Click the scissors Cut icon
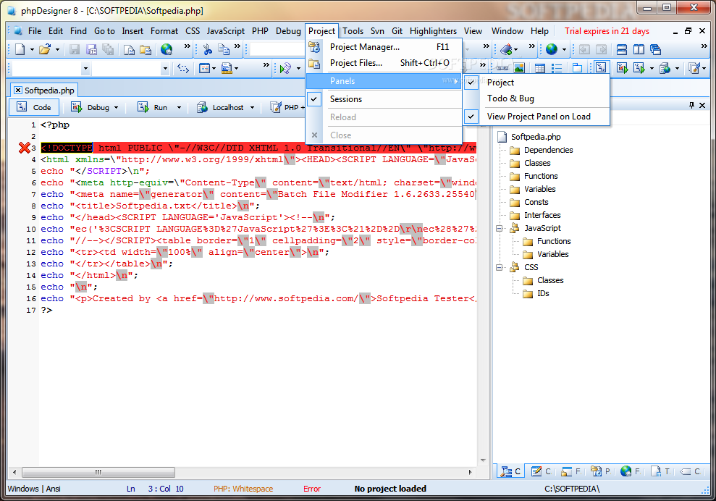 (207, 49)
